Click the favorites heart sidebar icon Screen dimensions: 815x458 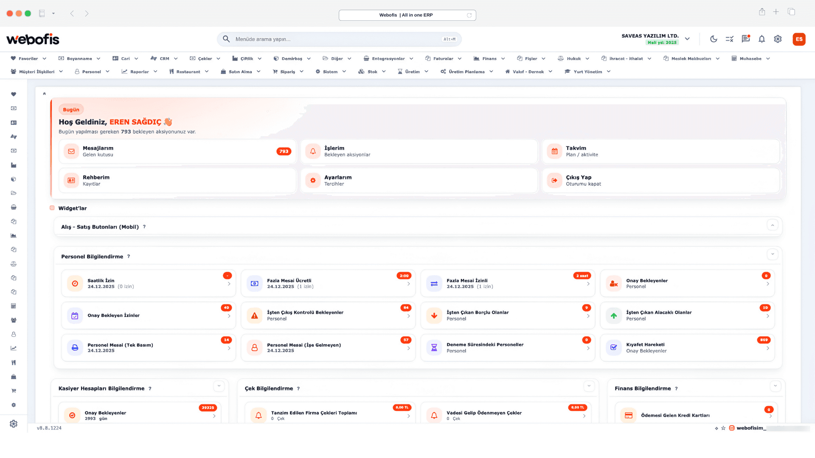(x=14, y=94)
